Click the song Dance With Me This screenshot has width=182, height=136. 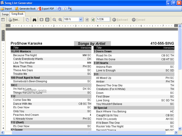click(x=22, y=104)
